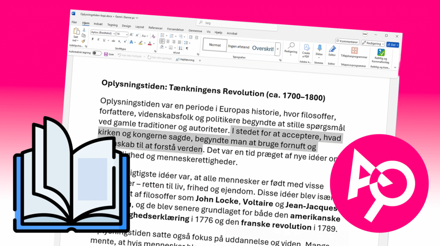Toggle bold formatting (F)
Screen dimensions: 440x246
tap(92, 39)
